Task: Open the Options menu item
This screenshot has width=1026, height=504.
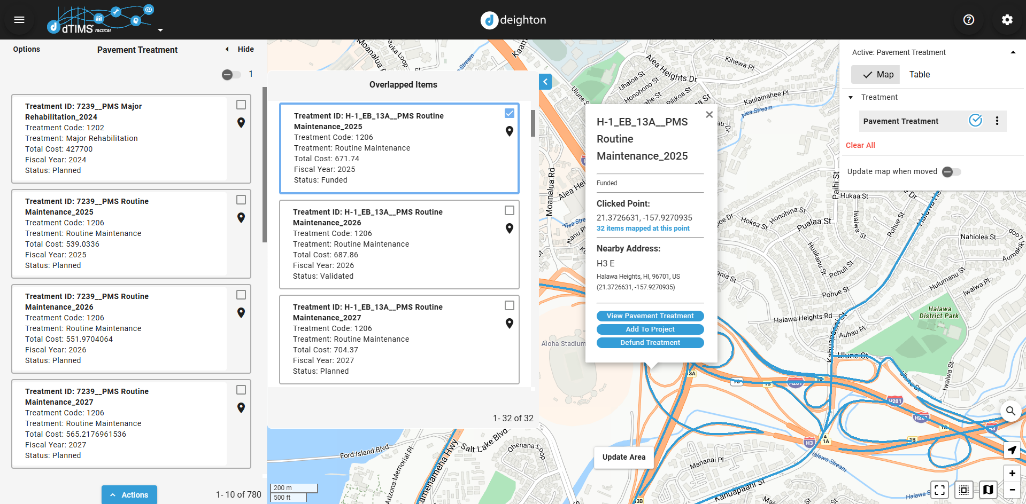Action: [x=26, y=49]
